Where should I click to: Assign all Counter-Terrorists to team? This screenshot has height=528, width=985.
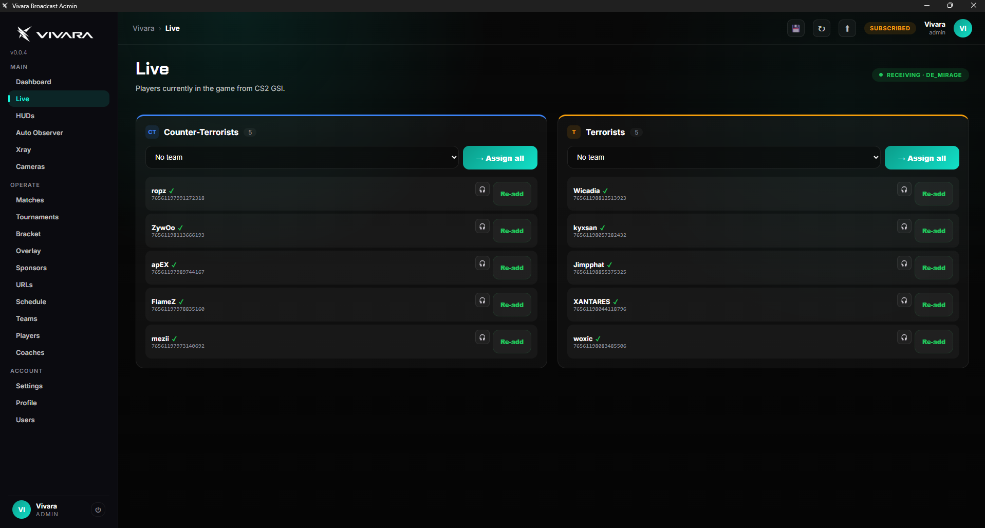pyautogui.click(x=500, y=158)
